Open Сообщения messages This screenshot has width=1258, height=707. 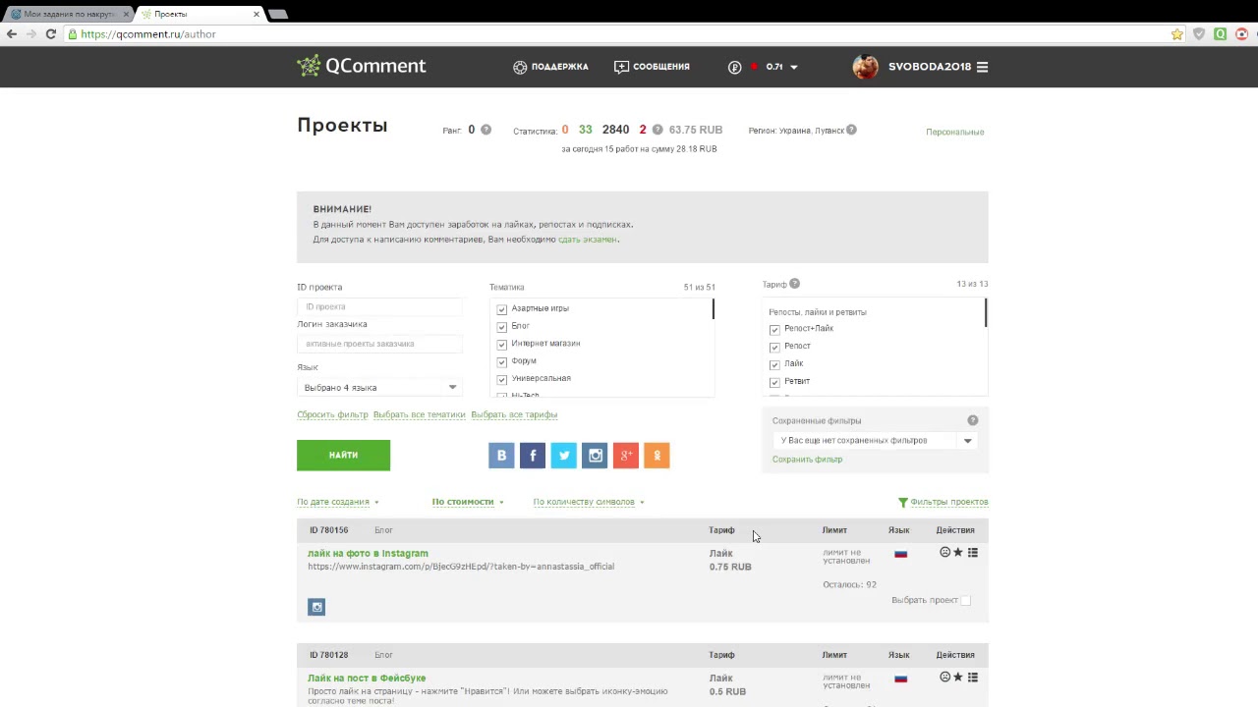pyautogui.click(x=652, y=67)
